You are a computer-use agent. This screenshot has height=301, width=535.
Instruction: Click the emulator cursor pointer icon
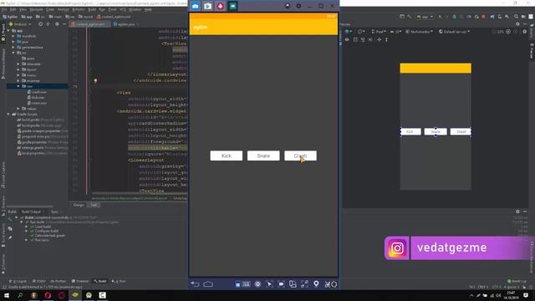pyautogui.click(x=269, y=284)
